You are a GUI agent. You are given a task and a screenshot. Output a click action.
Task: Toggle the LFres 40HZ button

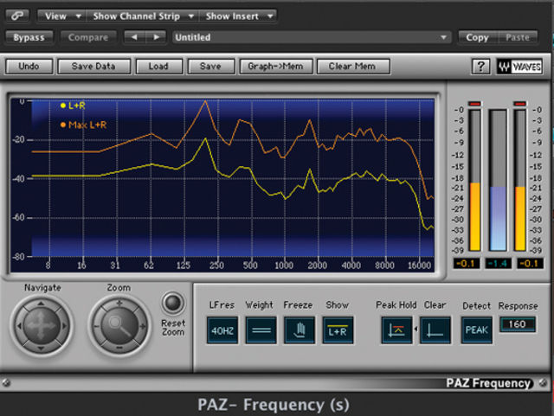[x=222, y=330]
